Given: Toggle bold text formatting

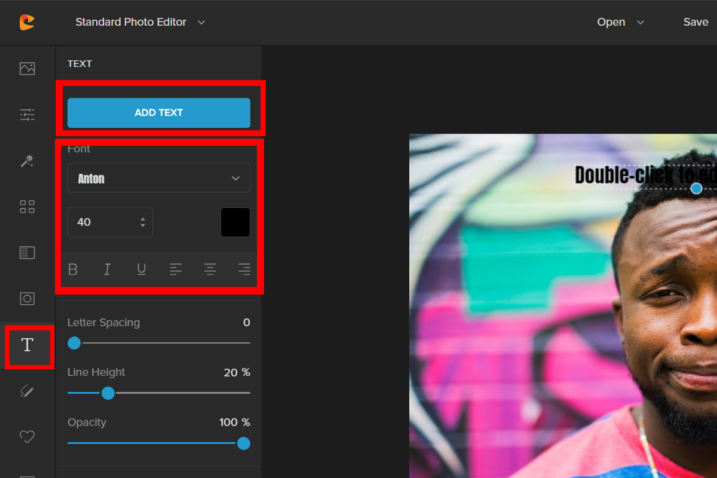Looking at the screenshot, I should coord(73,269).
